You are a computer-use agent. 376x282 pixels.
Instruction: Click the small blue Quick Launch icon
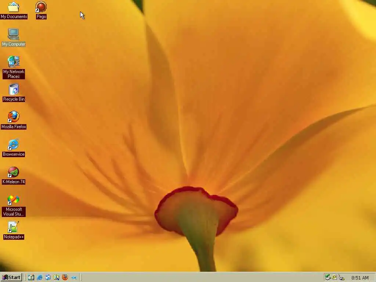coord(73,278)
